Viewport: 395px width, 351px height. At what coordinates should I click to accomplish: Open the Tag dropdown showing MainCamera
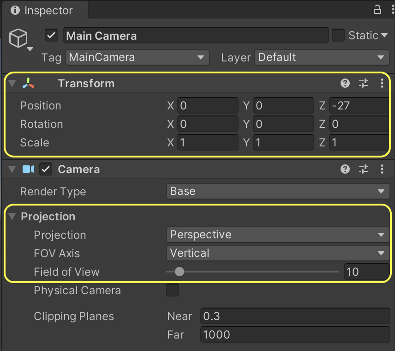[x=137, y=57]
